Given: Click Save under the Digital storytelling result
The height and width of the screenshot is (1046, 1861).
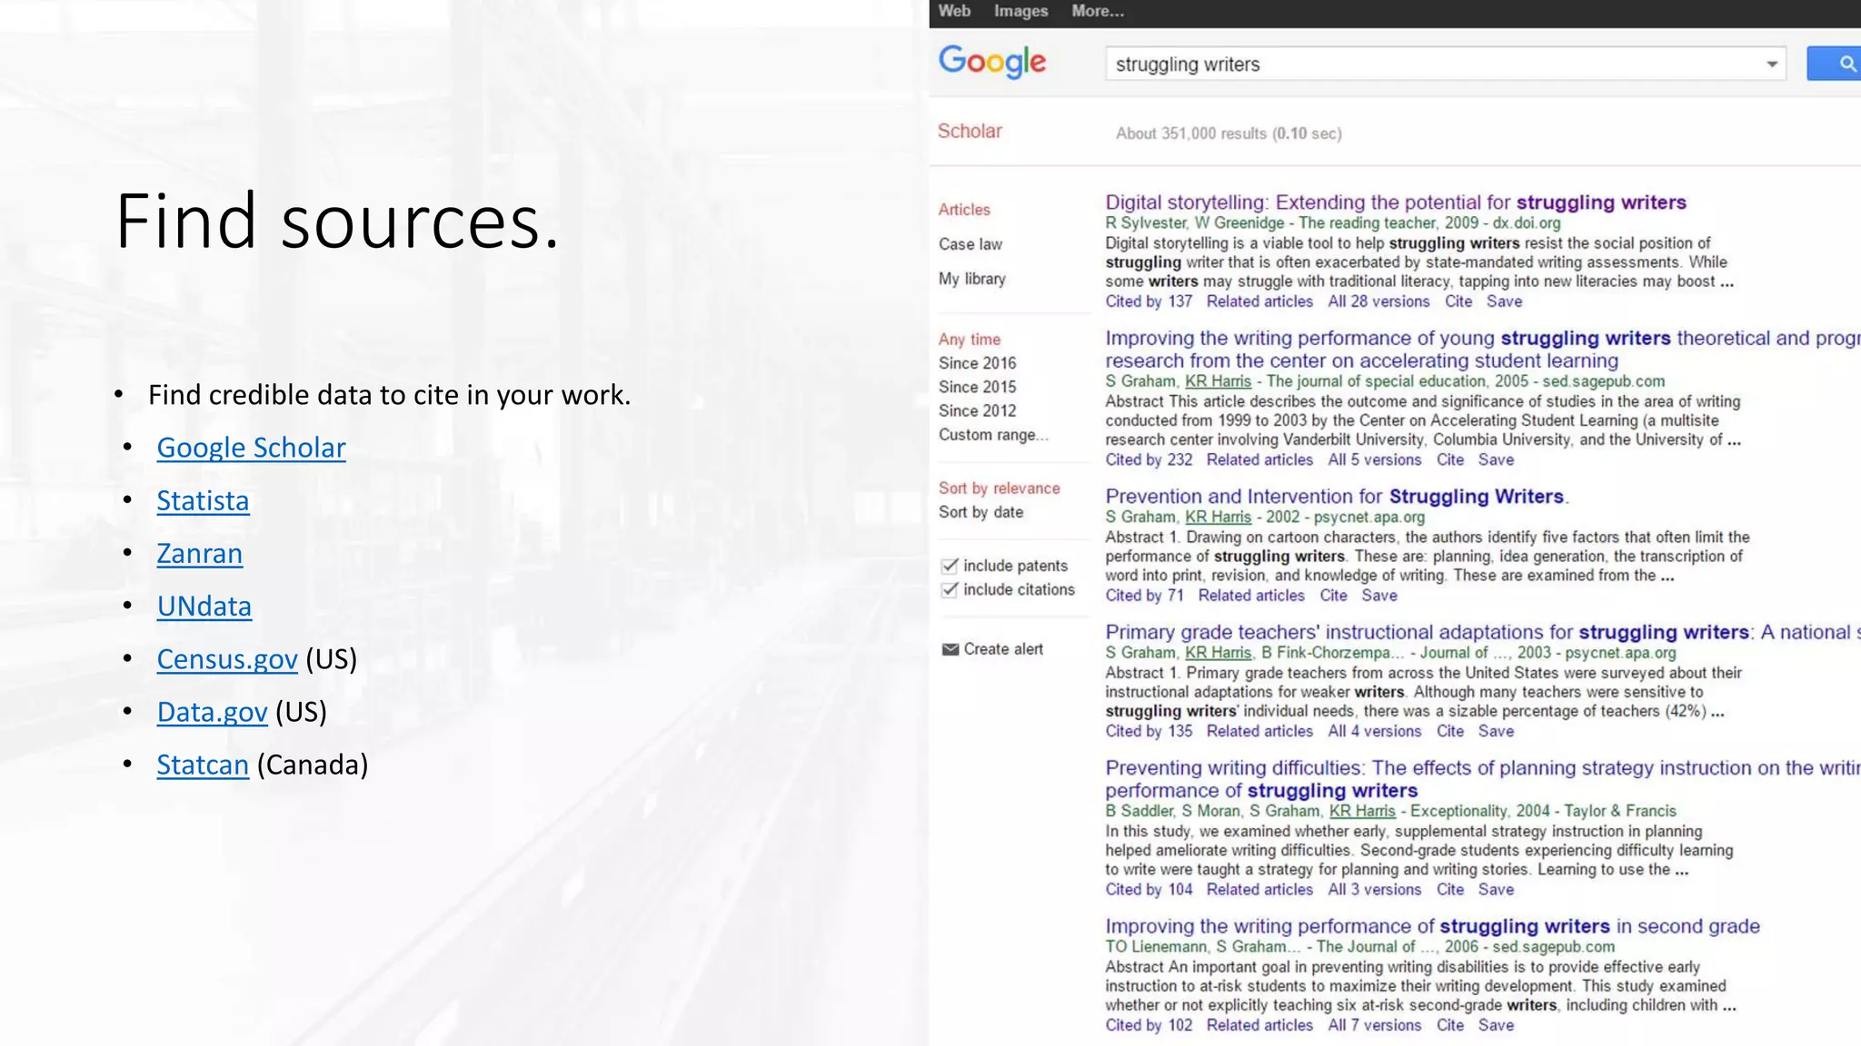Looking at the screenshot, I should click(1505, 301).
